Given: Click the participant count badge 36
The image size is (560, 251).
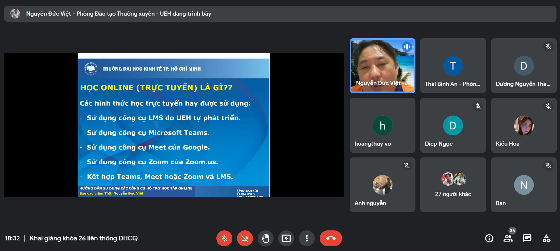Looking at the screenshot, I should pyautogui.click(x=512, y=231).
